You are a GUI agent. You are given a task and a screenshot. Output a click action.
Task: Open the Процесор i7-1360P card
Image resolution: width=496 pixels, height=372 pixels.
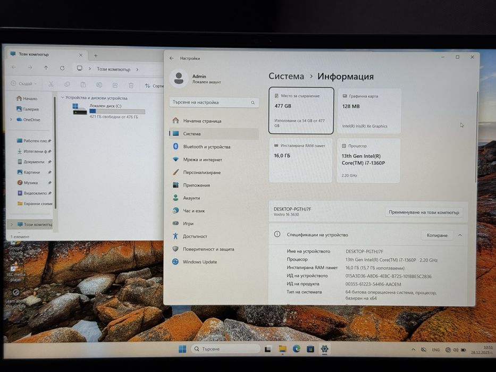click(368, 160)
